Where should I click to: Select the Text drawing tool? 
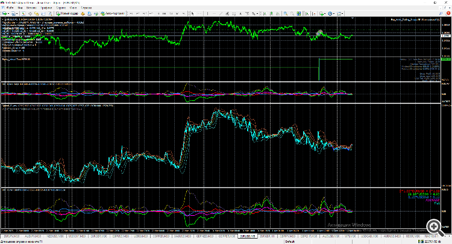click(240, 13)
